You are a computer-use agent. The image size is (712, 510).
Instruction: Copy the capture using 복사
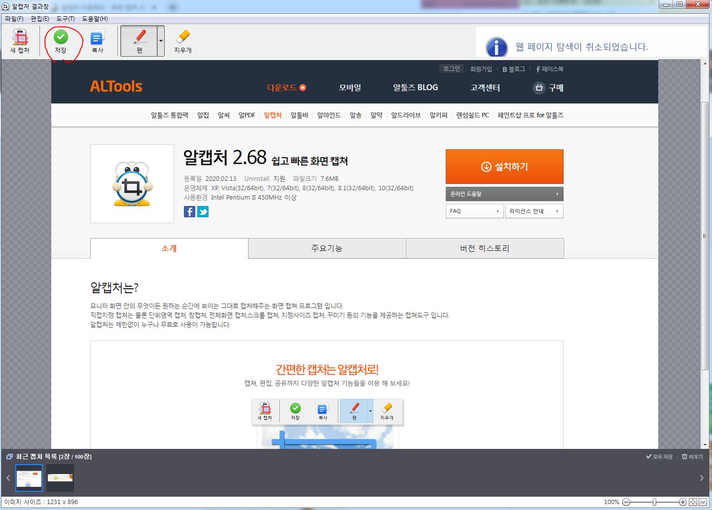coord(98,41)
